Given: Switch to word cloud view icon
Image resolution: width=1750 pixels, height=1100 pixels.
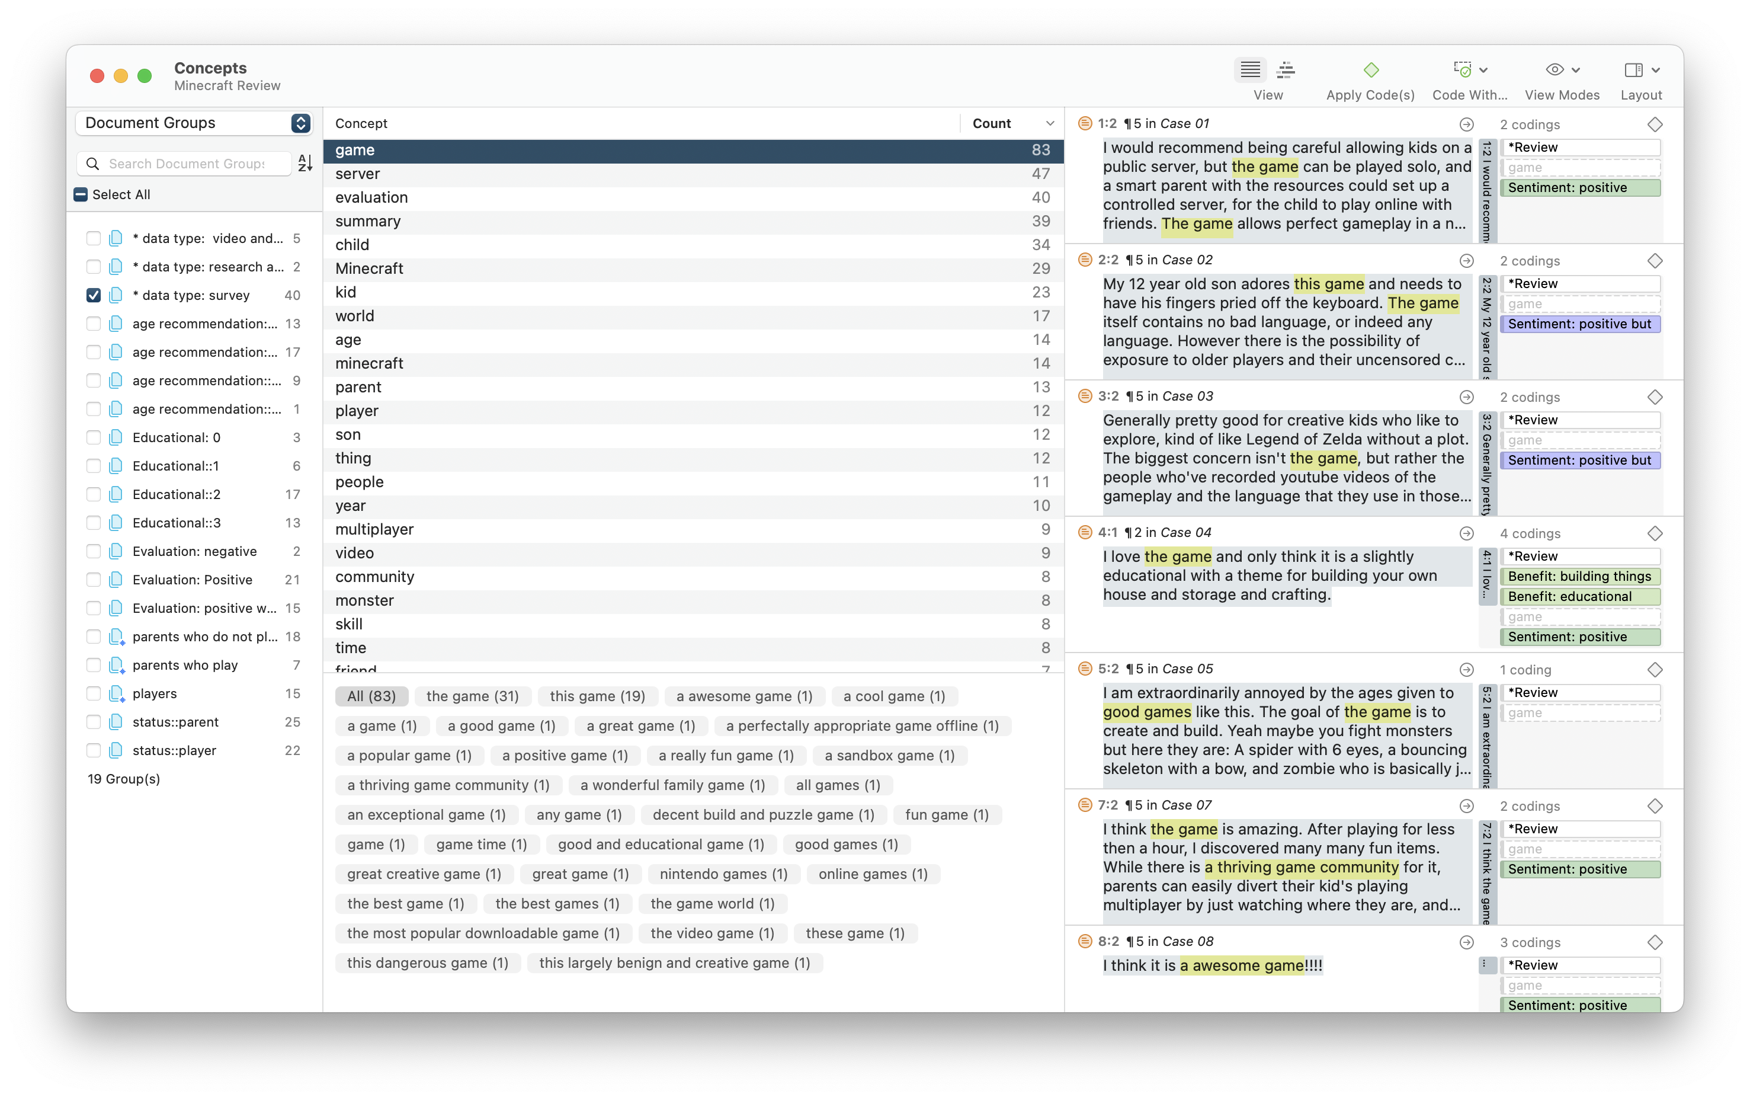Looking at the screenshot, I should coord(1286,70).
